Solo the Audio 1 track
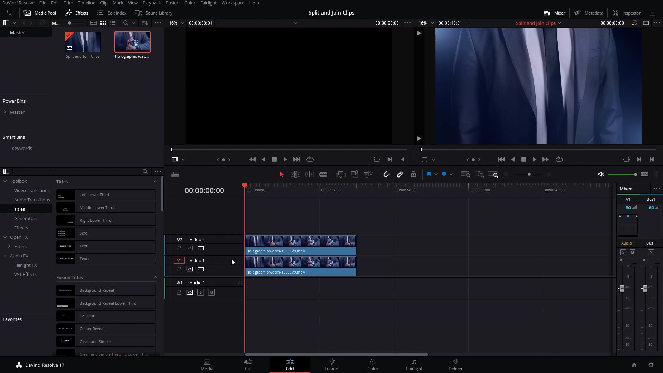 pyautogui.click(x=200, y=293)
